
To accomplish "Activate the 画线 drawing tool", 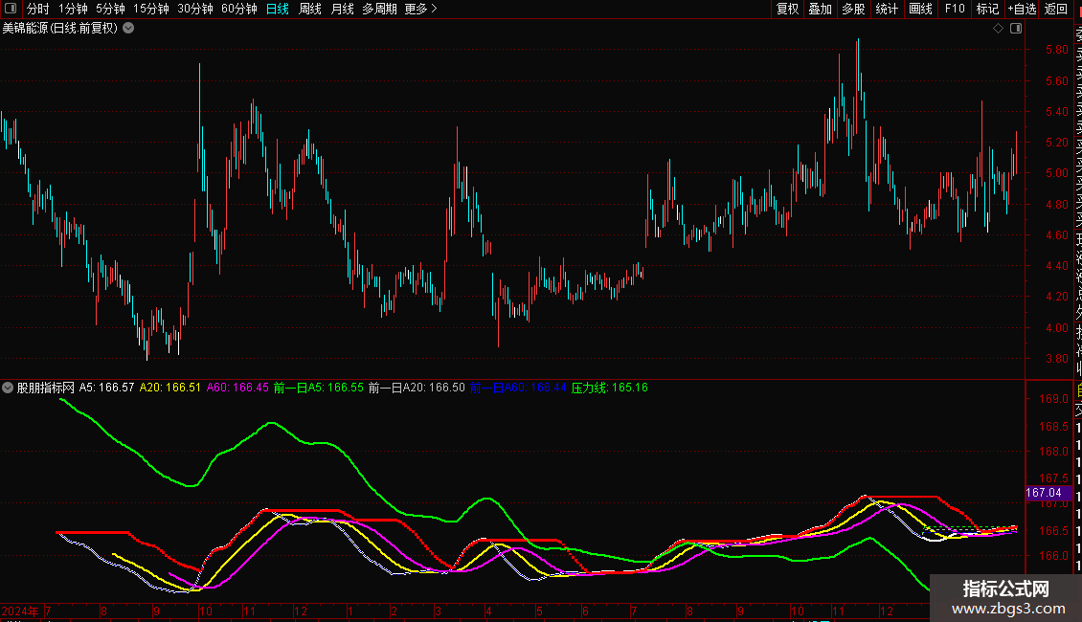I will 920,9.
